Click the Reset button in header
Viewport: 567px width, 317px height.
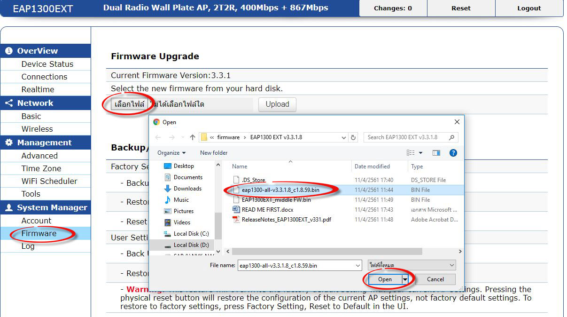click(461, 8)
